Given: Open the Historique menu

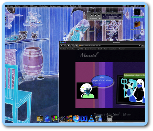Looking at the screenshot, I should pos(43,6).
